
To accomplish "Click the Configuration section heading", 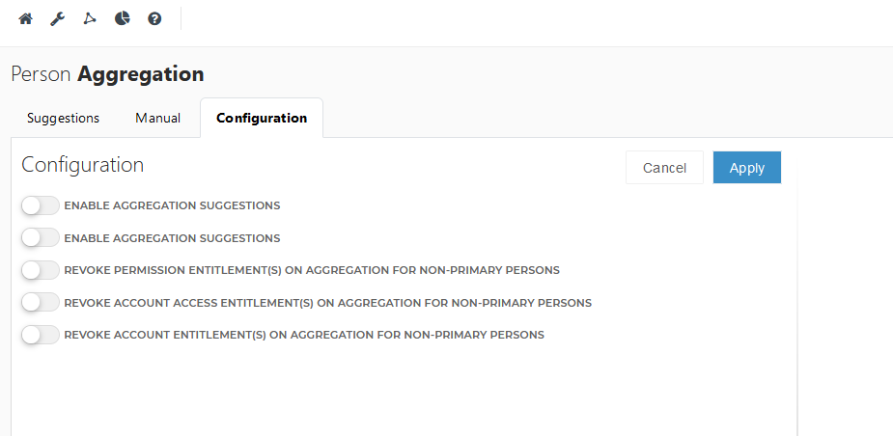I will 82,165.
